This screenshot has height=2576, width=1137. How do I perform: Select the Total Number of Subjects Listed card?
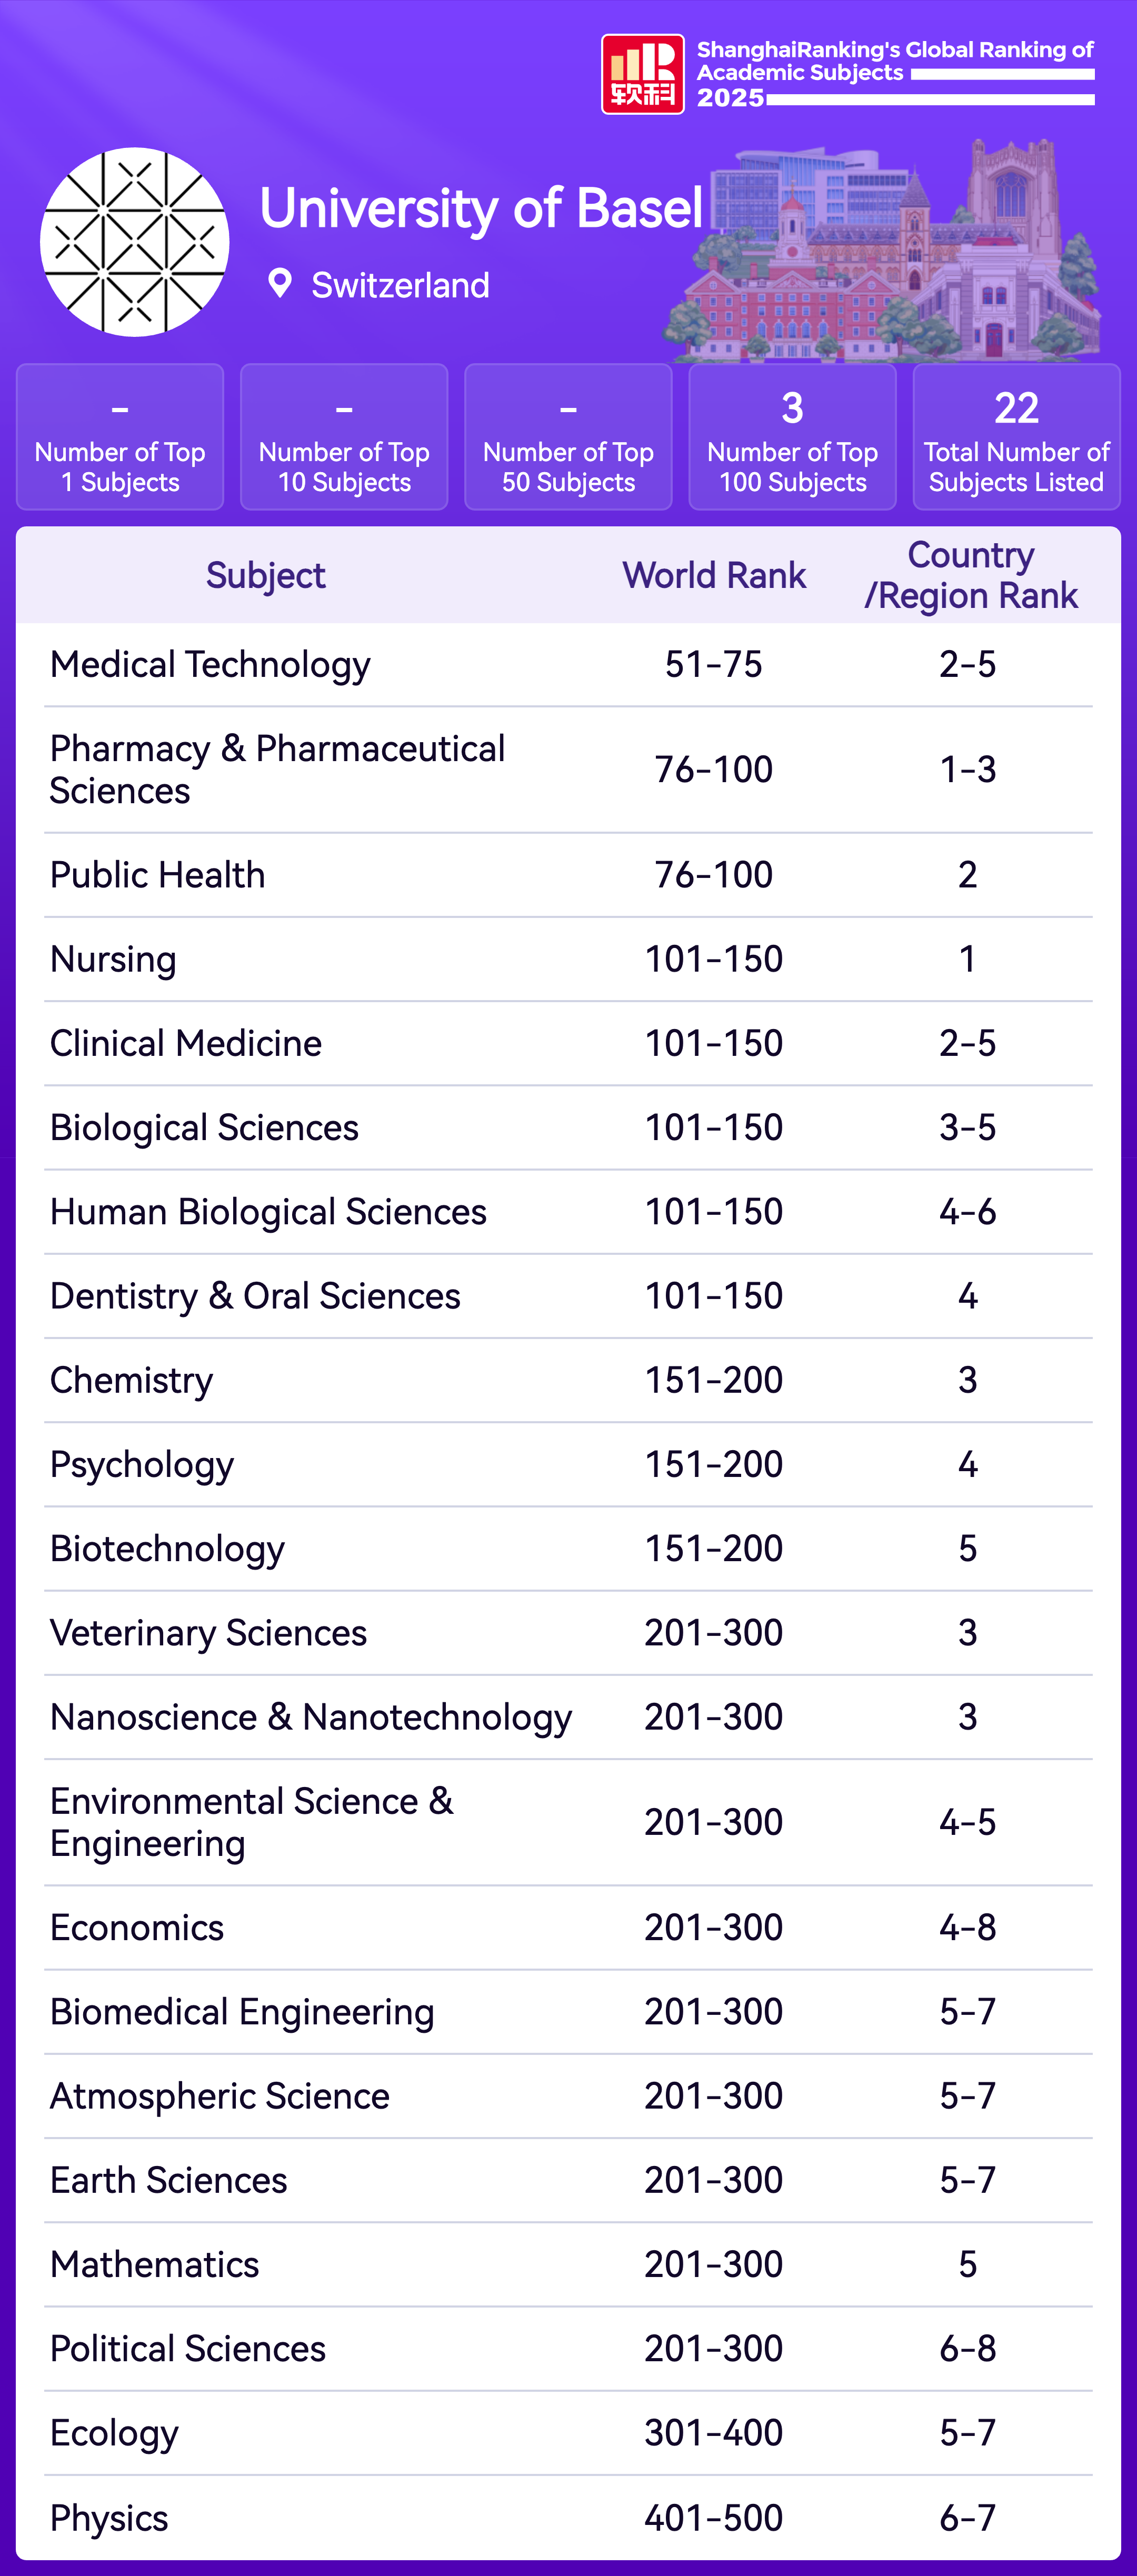pyautogui.click(x=1016, y=437)
